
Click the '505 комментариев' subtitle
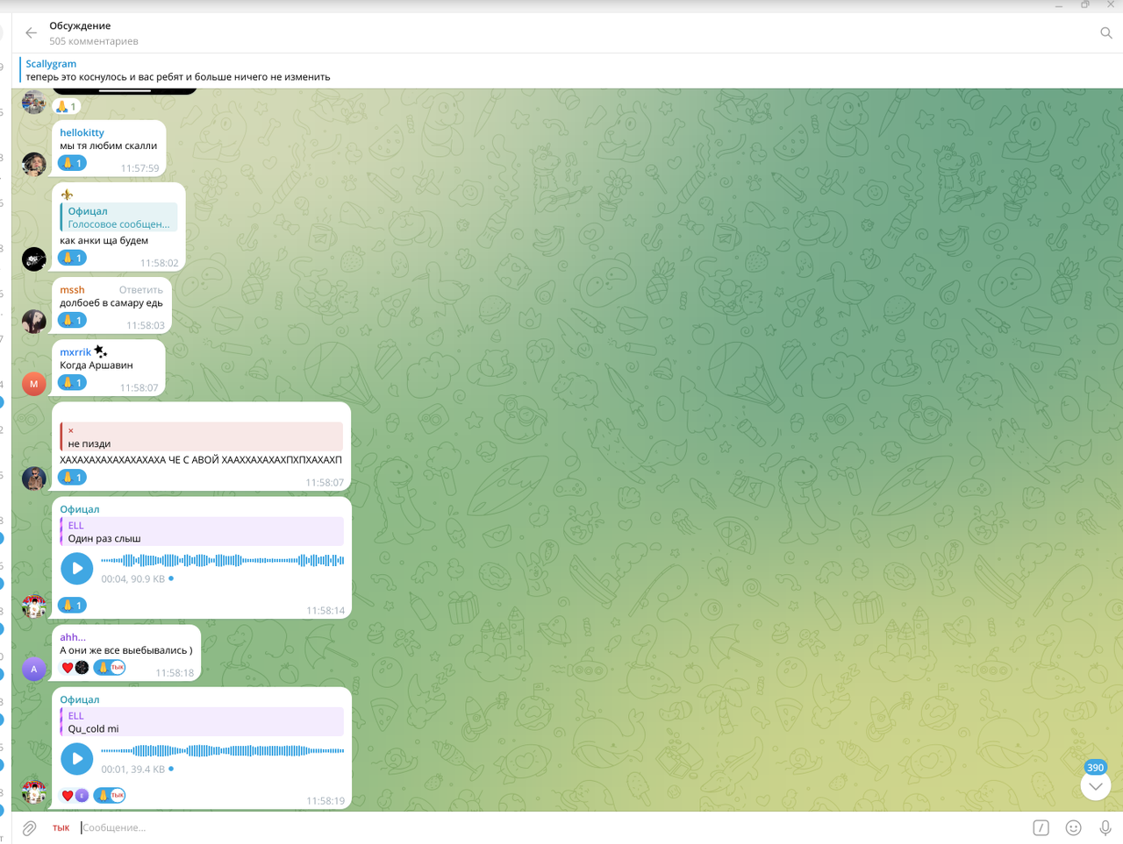(94, 41)
